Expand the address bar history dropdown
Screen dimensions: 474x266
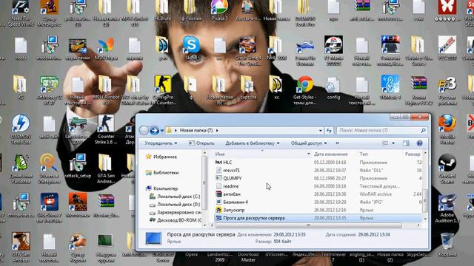click(321, 131)
